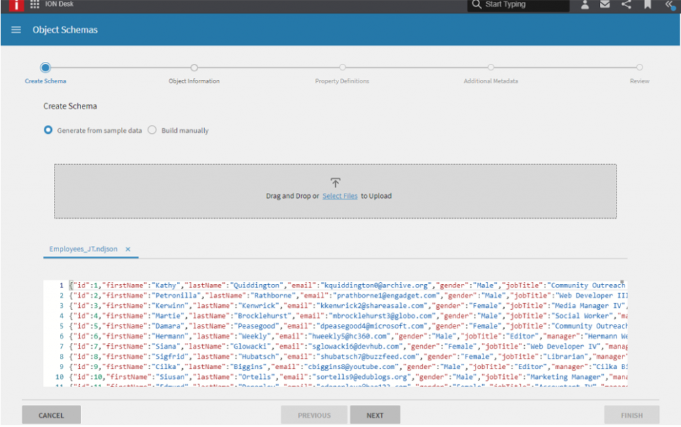Select Generate from sample data option
This screenshot has height=427, width=681.
(x=48, y=130)
